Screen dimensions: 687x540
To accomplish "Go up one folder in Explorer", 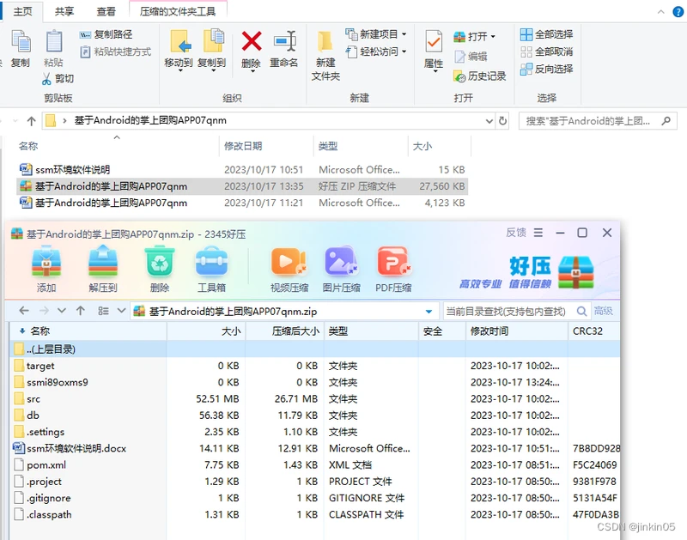I will pos(31,121).
